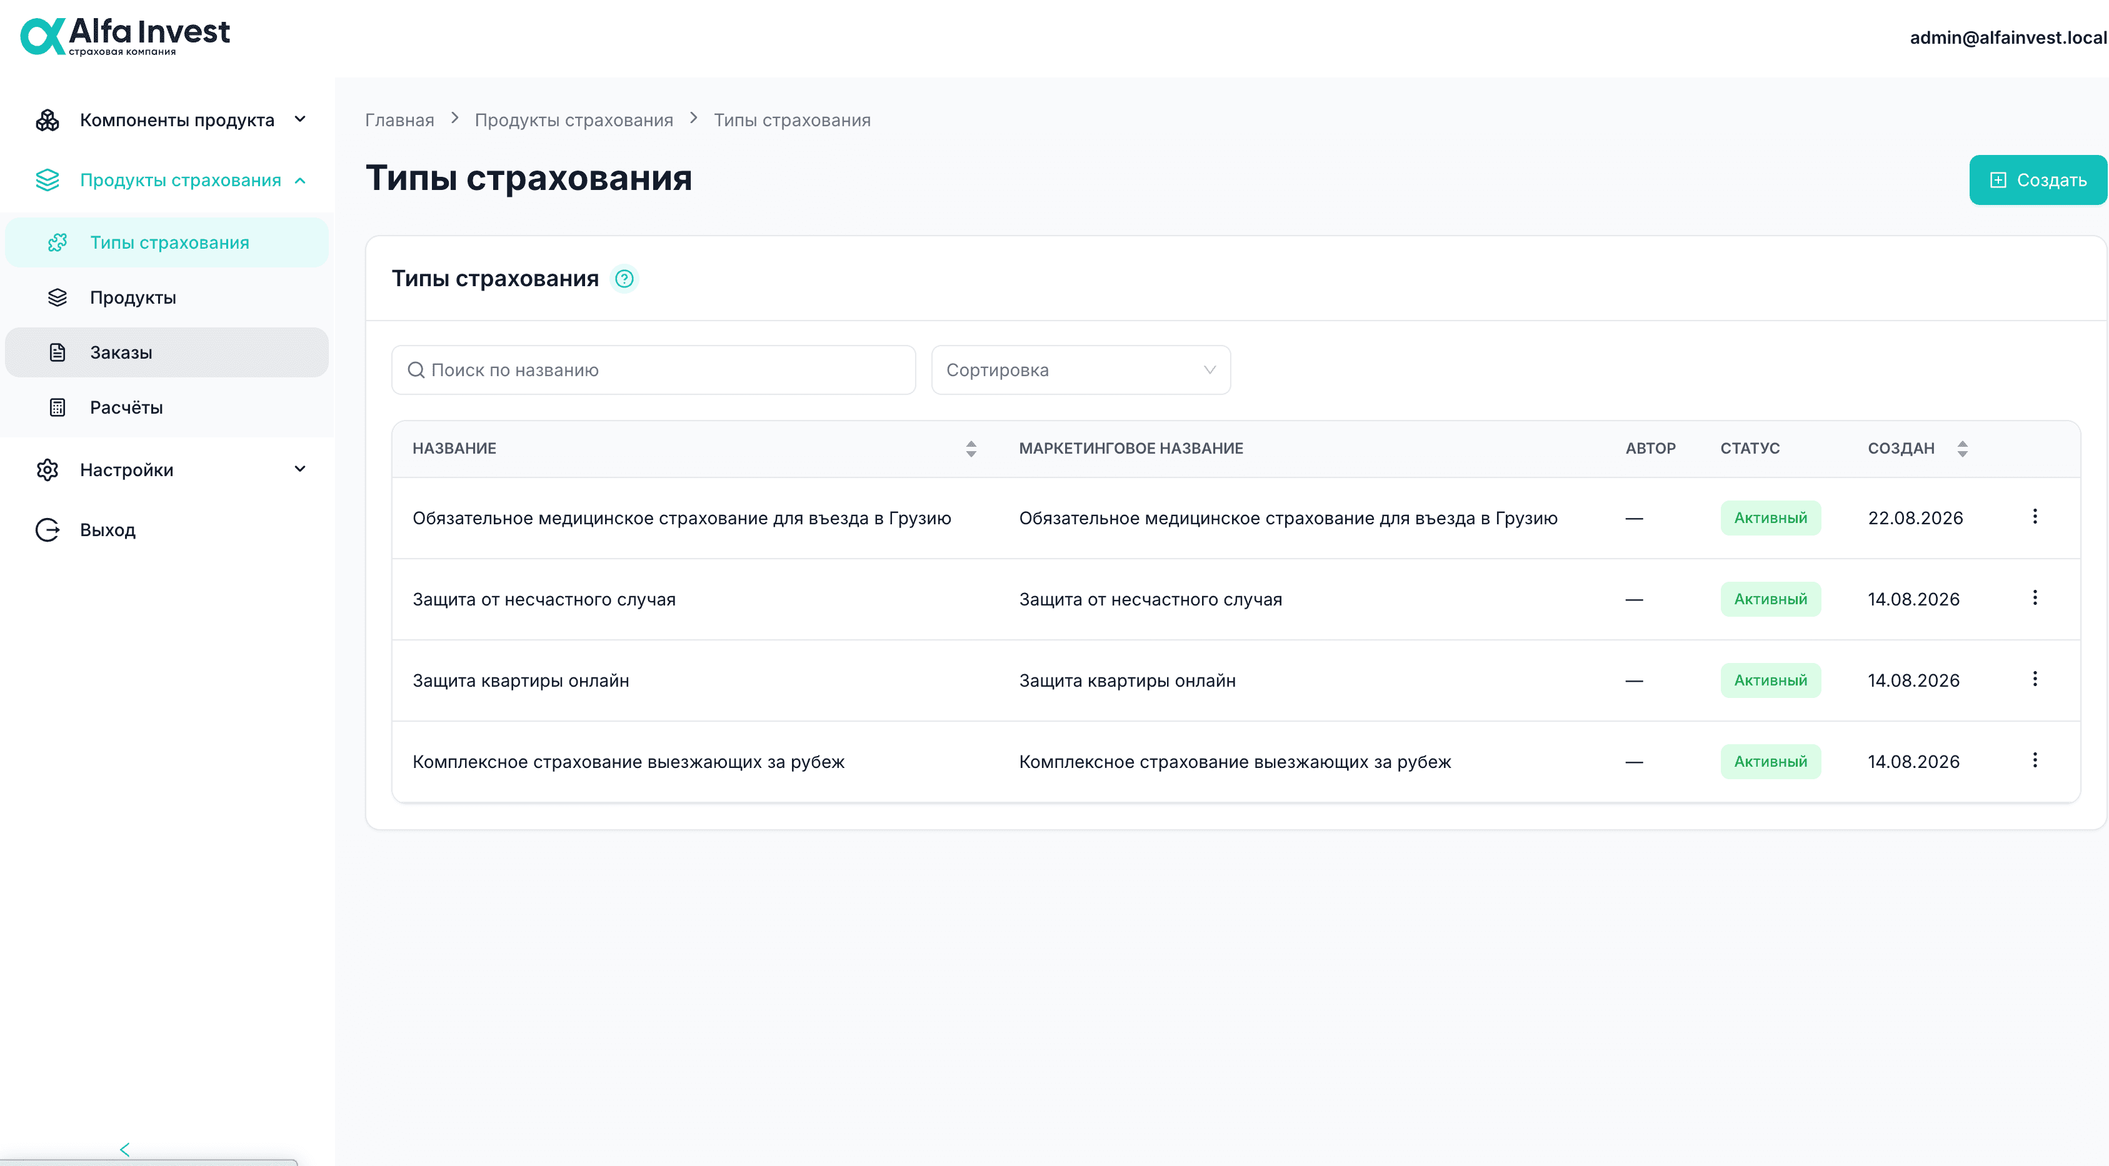Viewport: 2109px width, 1166px height.
Task: Click the Продукты sidebar stack icon
Action: [x=58, y=297]
